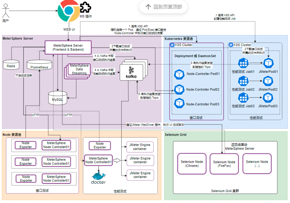
Task: Click the Node-Controller Pod01 text label
Action: 203,74
